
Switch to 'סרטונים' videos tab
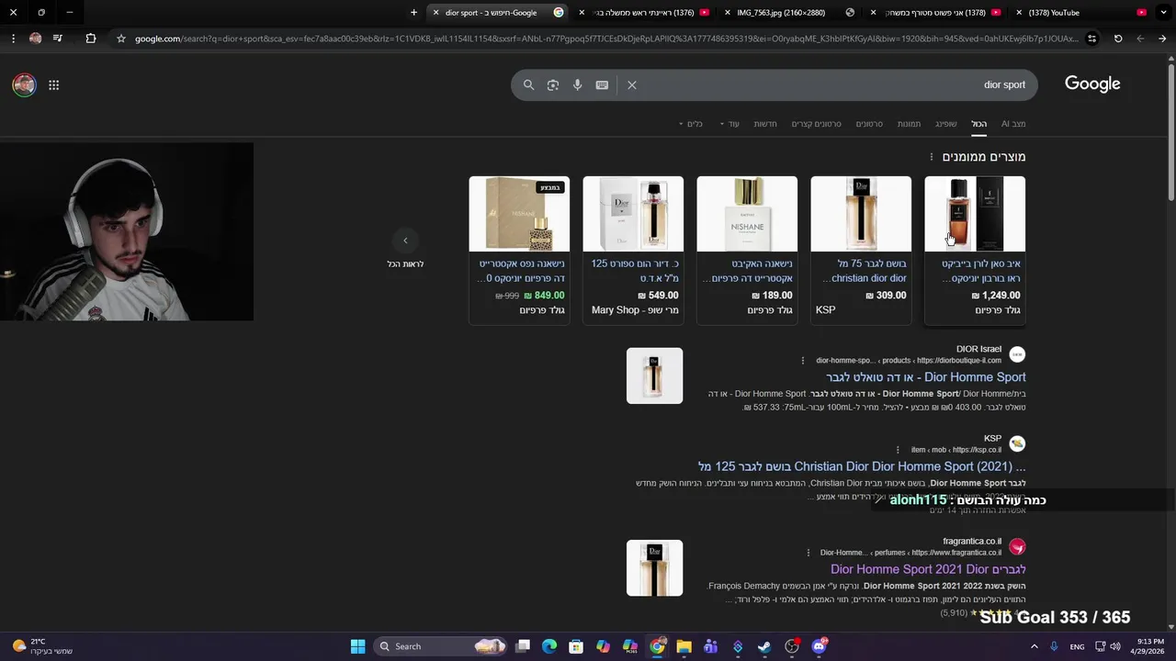pos(869,124)
